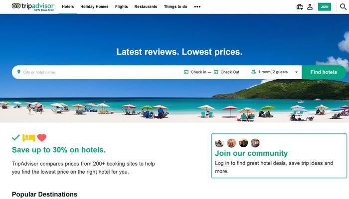The height and width of the screenshot is (199, 349).
Task: Click the location pin in search bar
Action: (19, 72)
